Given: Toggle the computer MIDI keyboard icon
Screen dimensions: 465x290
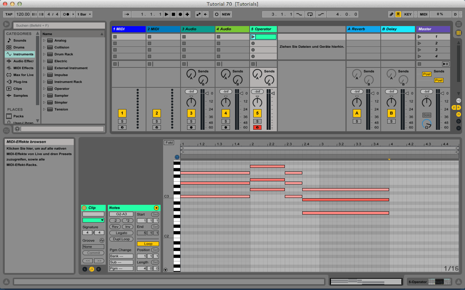Looking at the screenshot, I should tap(398, 14).
